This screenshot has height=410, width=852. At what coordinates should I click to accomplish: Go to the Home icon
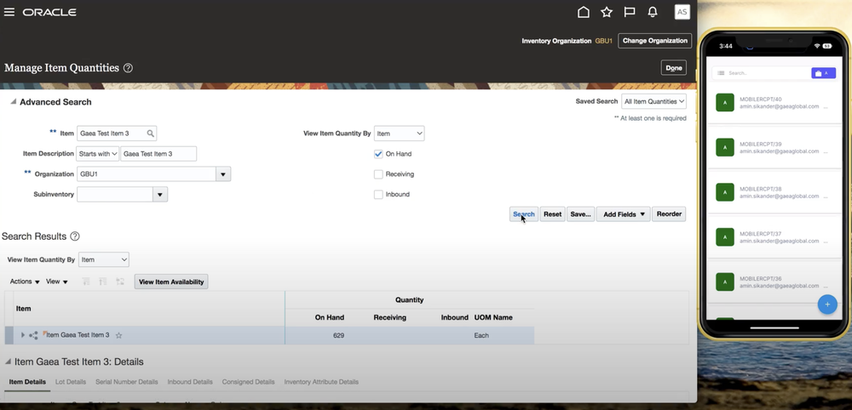pos(584,12)
